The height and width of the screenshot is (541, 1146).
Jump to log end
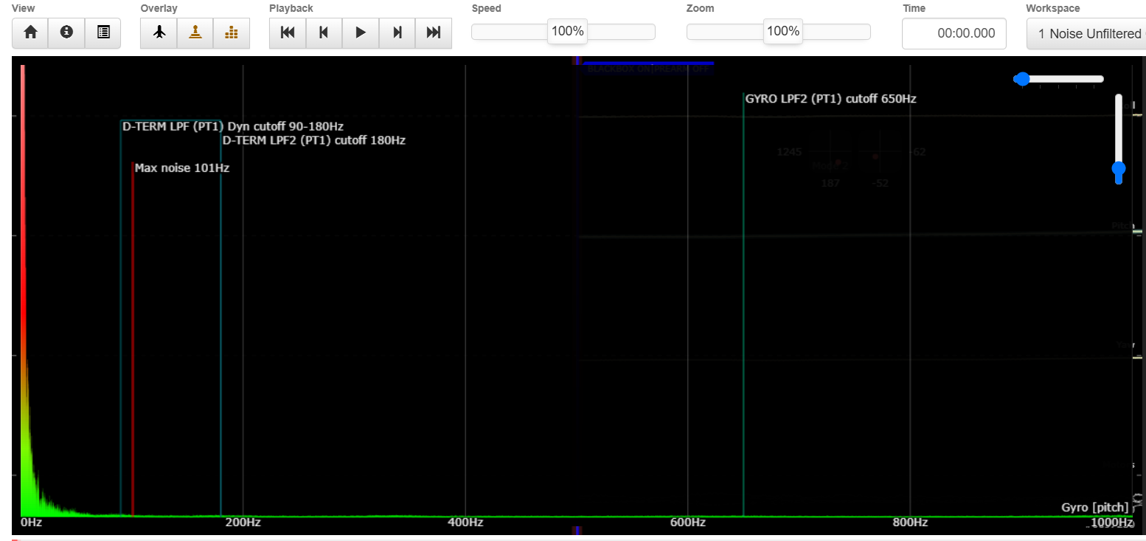(434, 32)
